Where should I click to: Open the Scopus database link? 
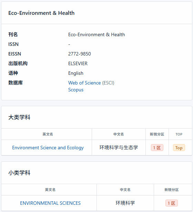click(x=76, y=90)
